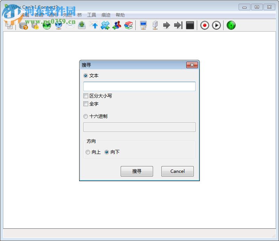This screenshot has width=279, height=241.
Task: Click the blue puzzle piece with plus icon
Action: [x=105, y=25]
